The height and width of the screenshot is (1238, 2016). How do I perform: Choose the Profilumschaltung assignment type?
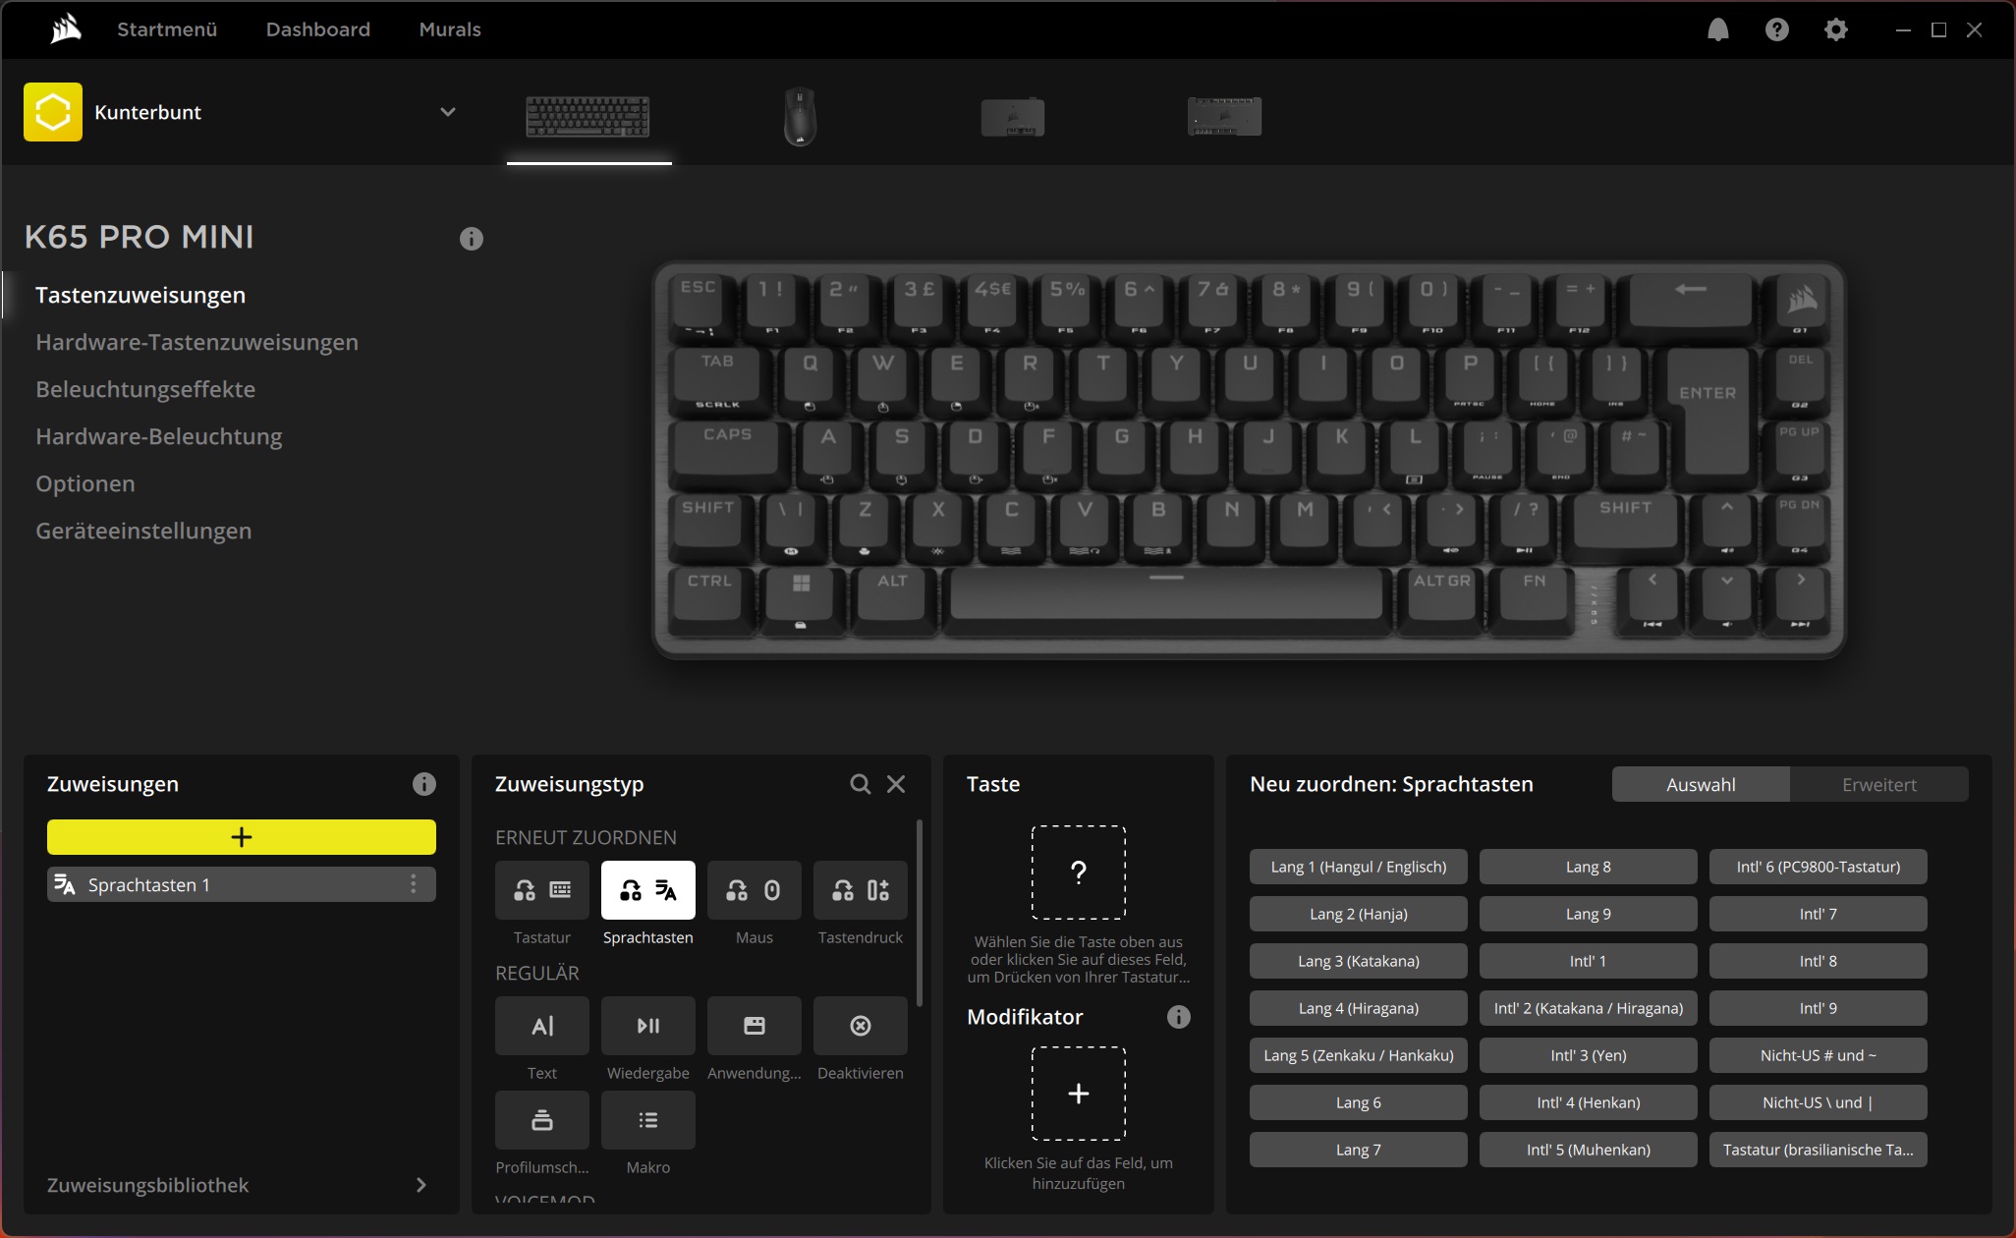point(542,1120)
